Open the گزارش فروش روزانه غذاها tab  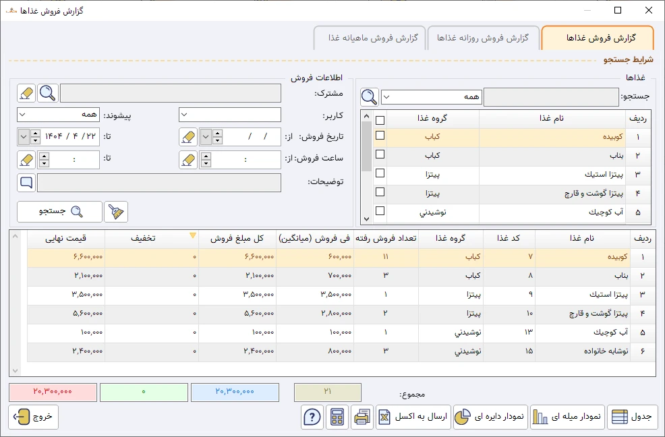click(484, 38)
